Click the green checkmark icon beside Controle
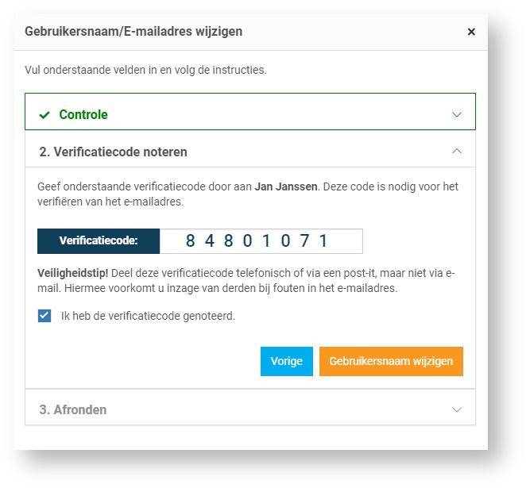 44,115
